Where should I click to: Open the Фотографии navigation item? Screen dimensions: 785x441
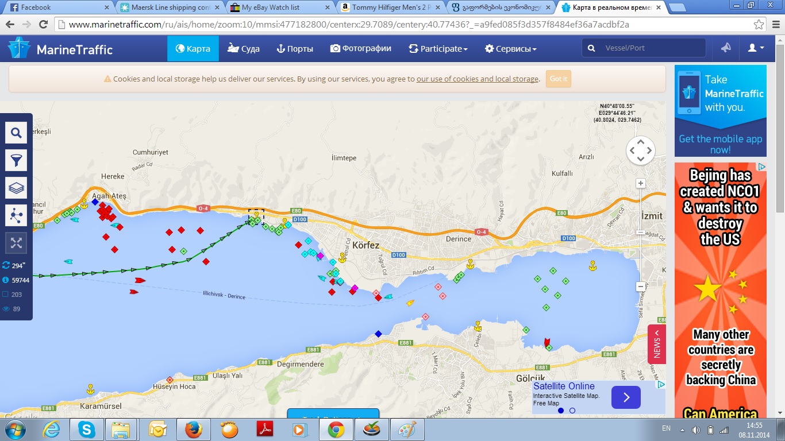(361, 49)
